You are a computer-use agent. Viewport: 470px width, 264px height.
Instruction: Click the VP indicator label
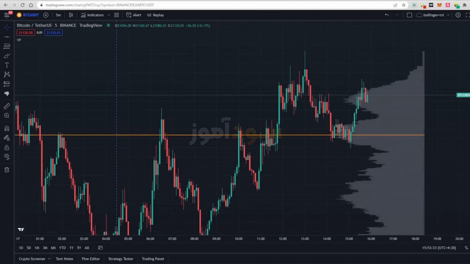(x=19, y=40)
